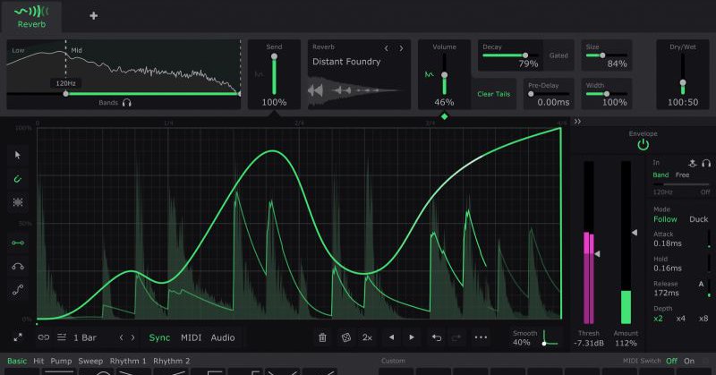This screenshot has width=716, height=375.
Task: Click the 120Hz band crossover handle
Action: 65,94
